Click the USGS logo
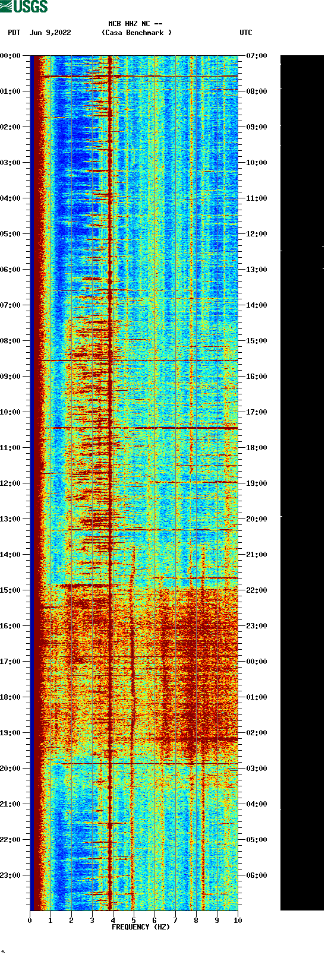This screenshot has height=958, width=328. [x=24, y=7]
